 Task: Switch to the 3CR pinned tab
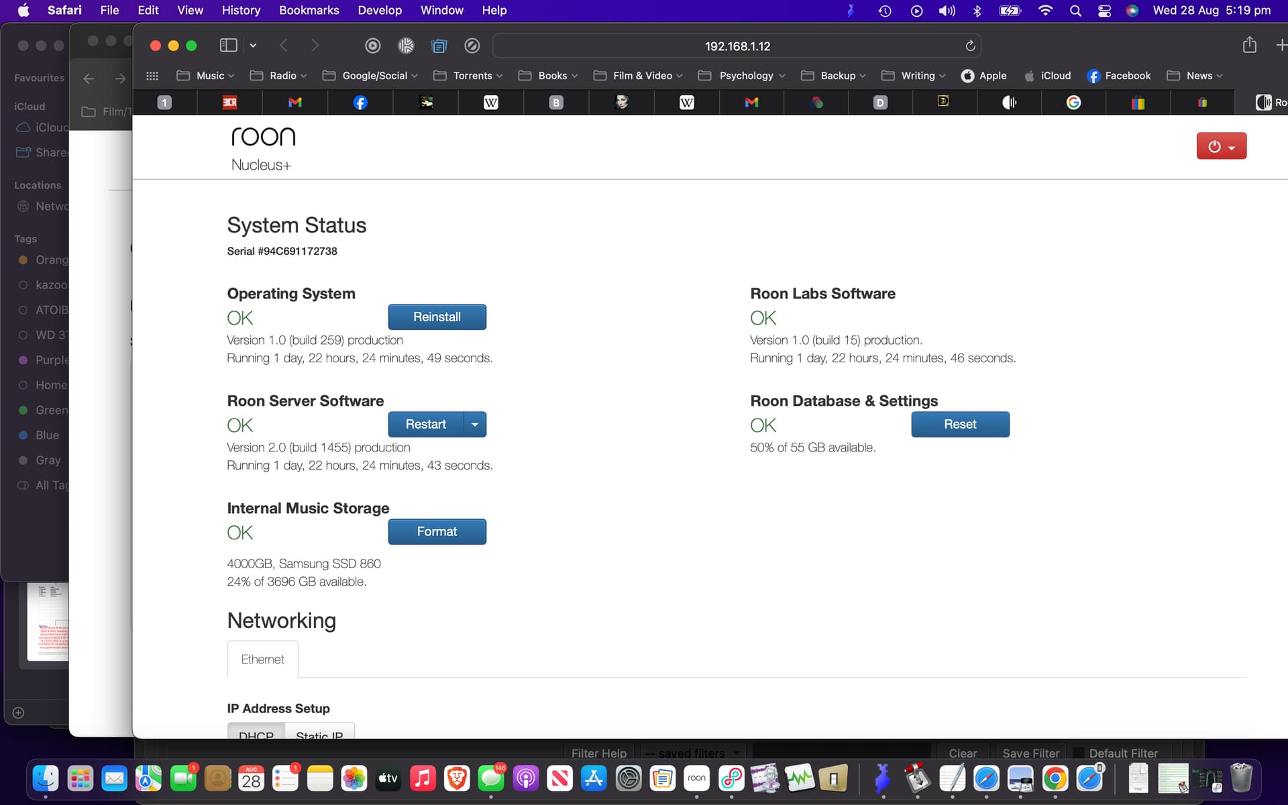[x=229, y=102]
